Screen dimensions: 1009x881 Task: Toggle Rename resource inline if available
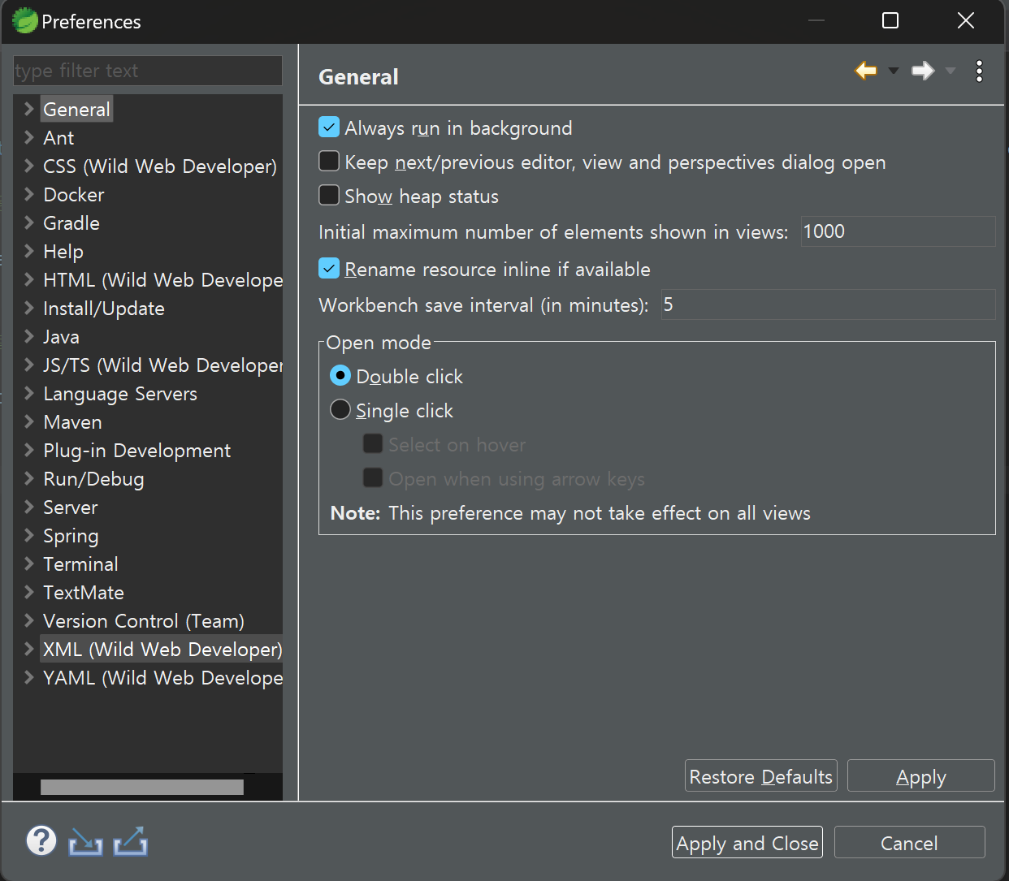329,269
